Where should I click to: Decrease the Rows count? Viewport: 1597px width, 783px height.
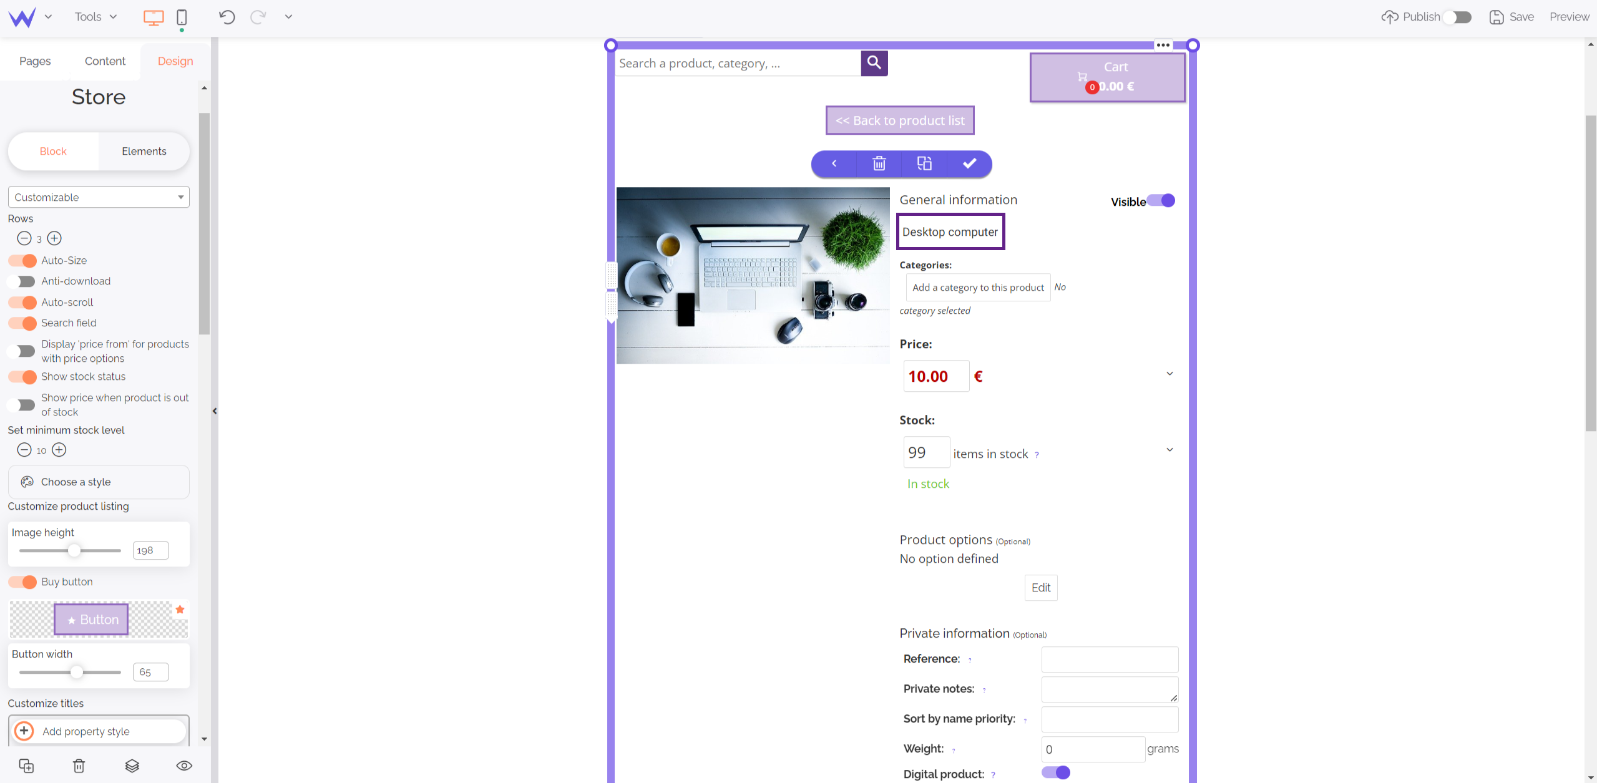pyautogui.click(x=24, y=238)
